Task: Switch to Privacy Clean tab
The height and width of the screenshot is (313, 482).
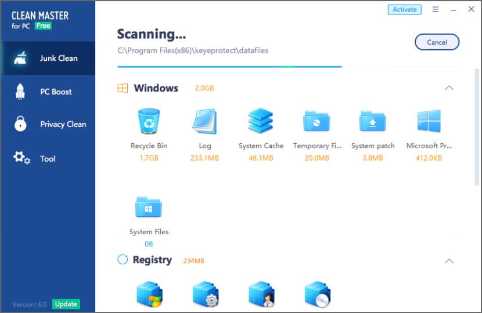Action: click(x=48, y=124)
